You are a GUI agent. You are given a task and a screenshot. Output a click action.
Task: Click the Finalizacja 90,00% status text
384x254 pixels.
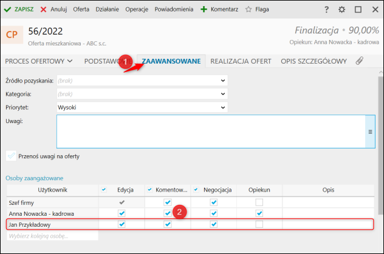click(x=337, y=30)
